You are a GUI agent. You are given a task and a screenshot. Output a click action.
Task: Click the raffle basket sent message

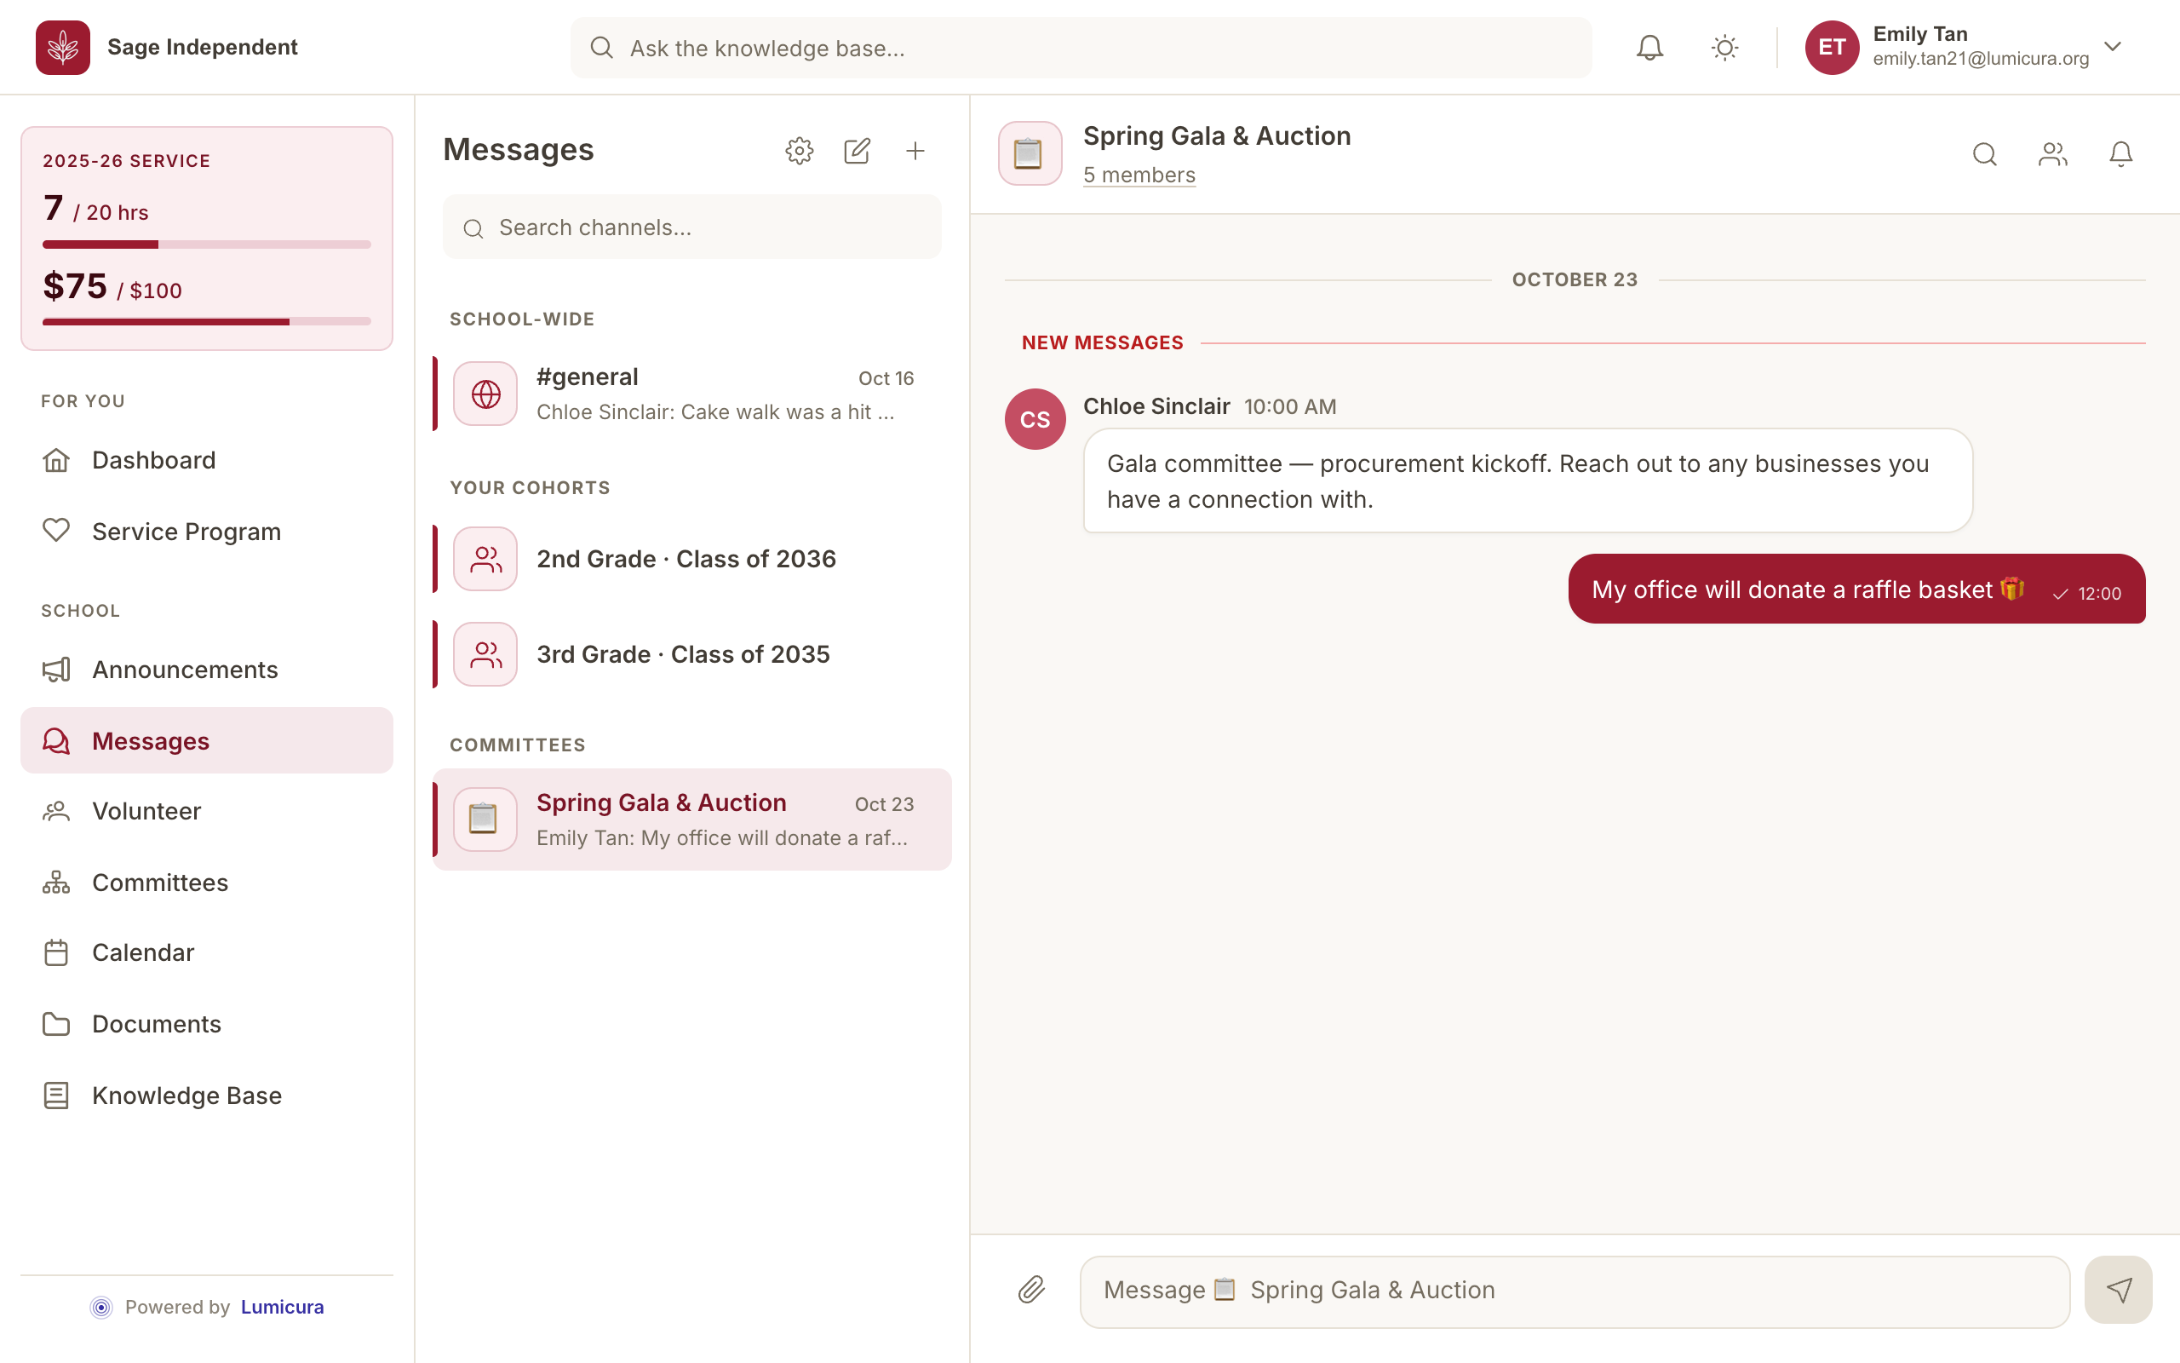pos(1856,589)
